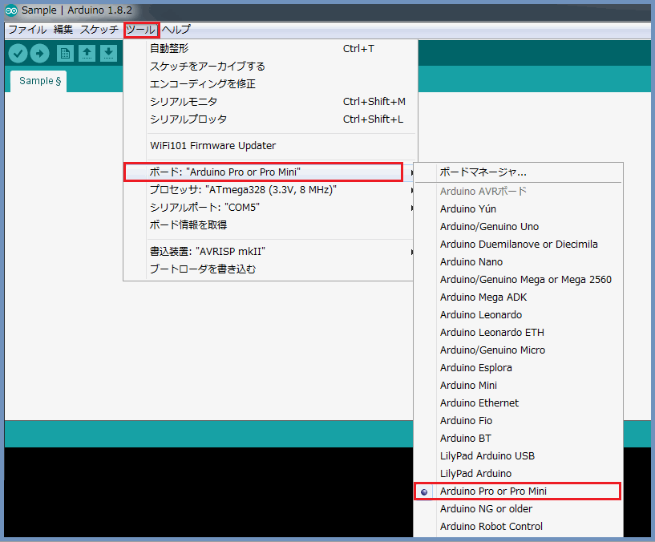This screenshot has width=655, height=542.
Task: Select LilyPad Arduino USB board
Action: click(518, 456)
